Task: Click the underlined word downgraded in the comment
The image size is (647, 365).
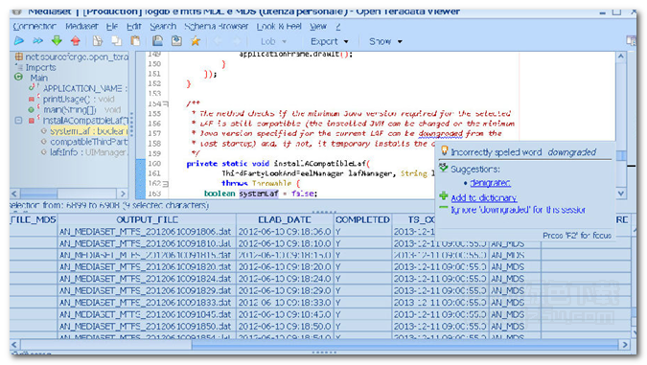Action: 441,133
